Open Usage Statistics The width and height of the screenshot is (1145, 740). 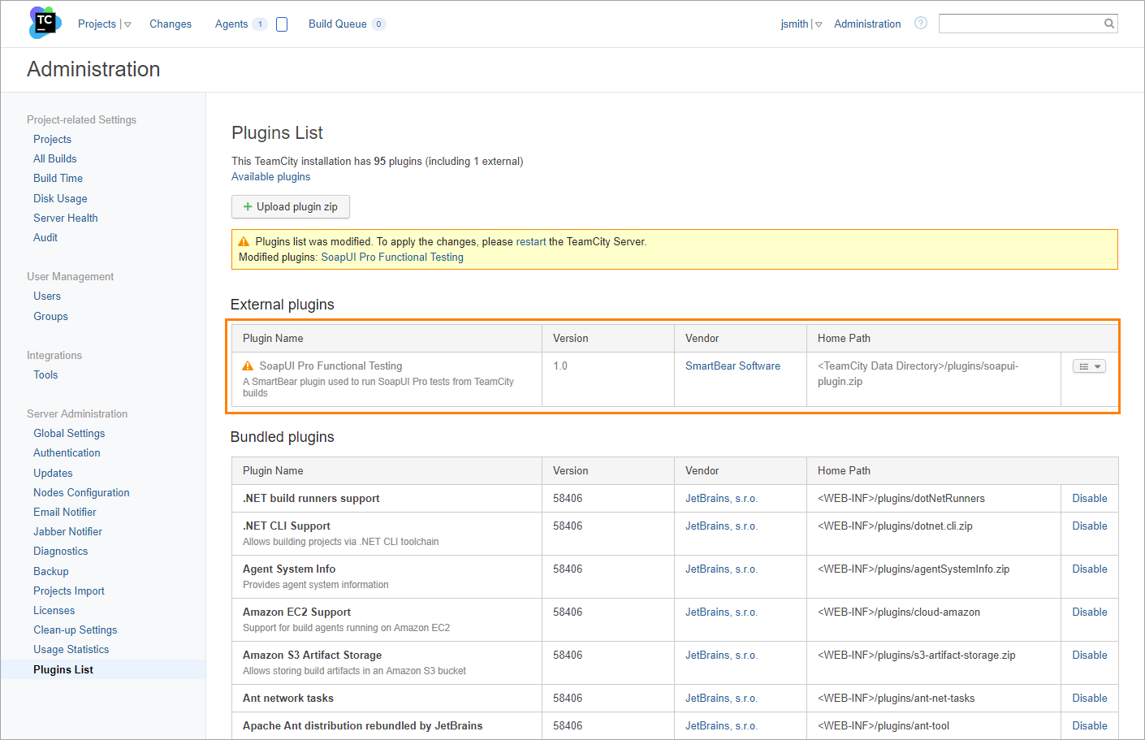point(71,649)
